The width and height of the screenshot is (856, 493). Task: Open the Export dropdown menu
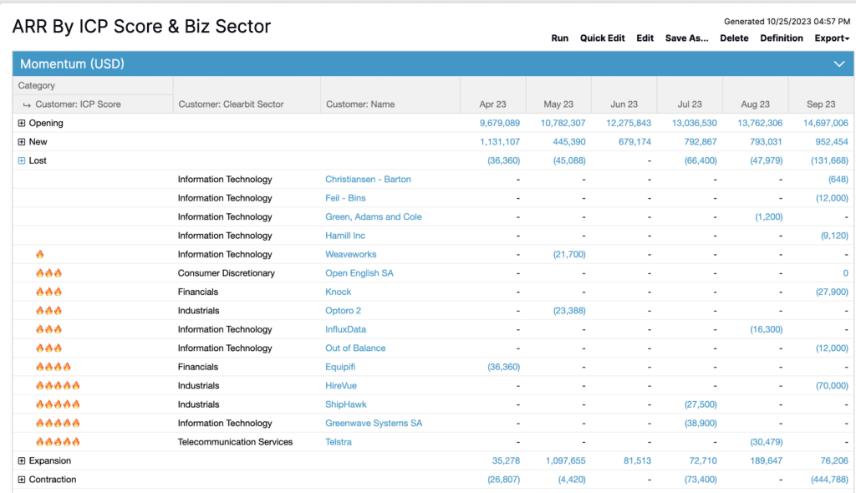832,38
